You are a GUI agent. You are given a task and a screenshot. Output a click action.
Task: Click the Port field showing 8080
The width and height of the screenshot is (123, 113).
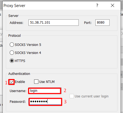102,23
